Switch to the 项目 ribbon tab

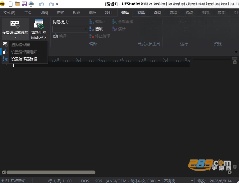point(109,13)
